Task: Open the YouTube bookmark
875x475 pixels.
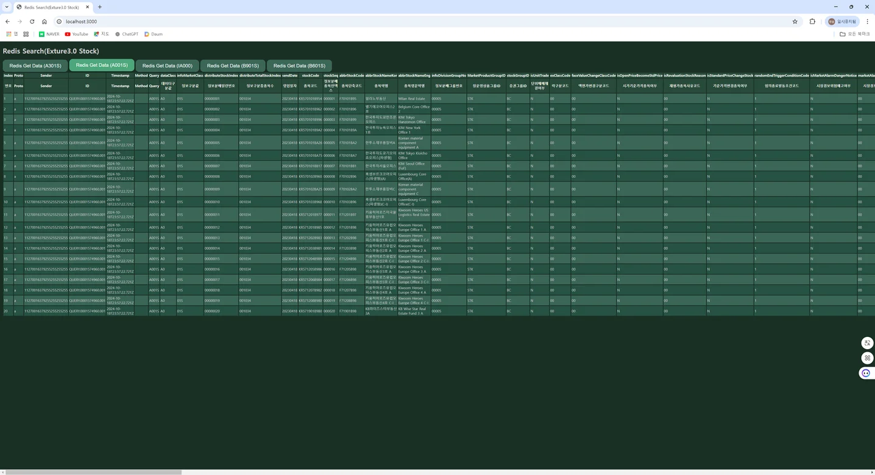Action: [x=76, y=34]
